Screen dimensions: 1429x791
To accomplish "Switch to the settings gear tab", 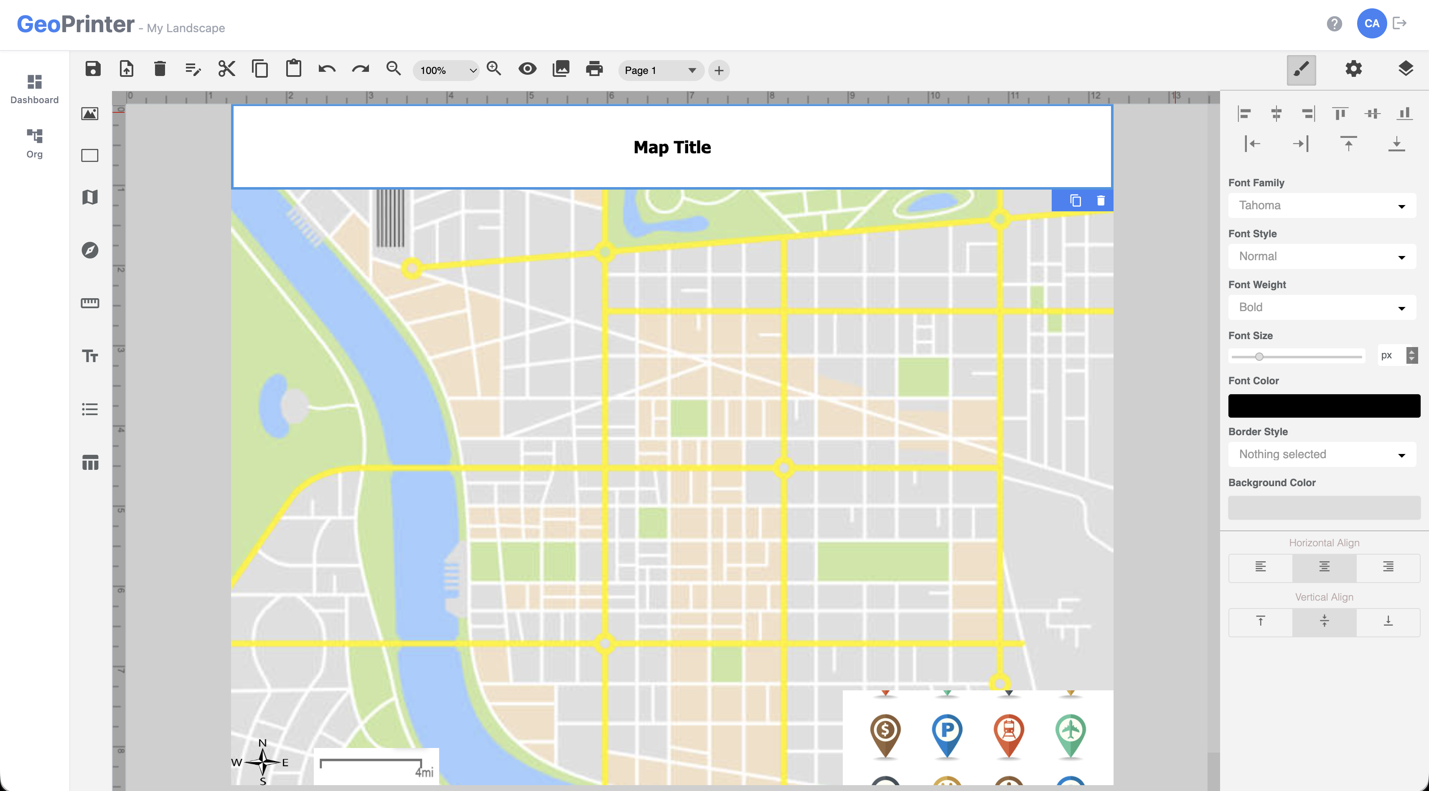I will [x=1353, y=69].
